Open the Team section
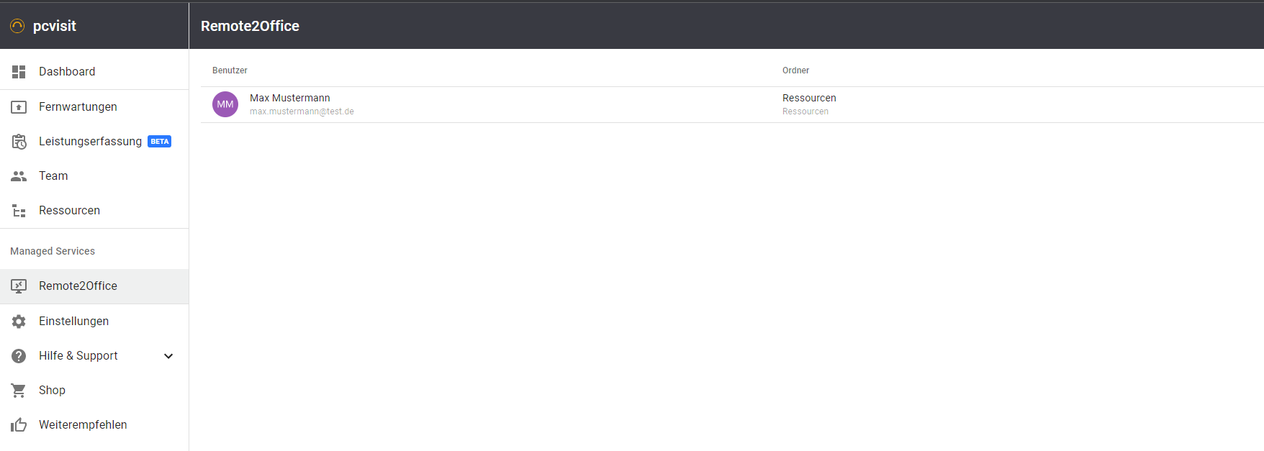 [53, 176]
